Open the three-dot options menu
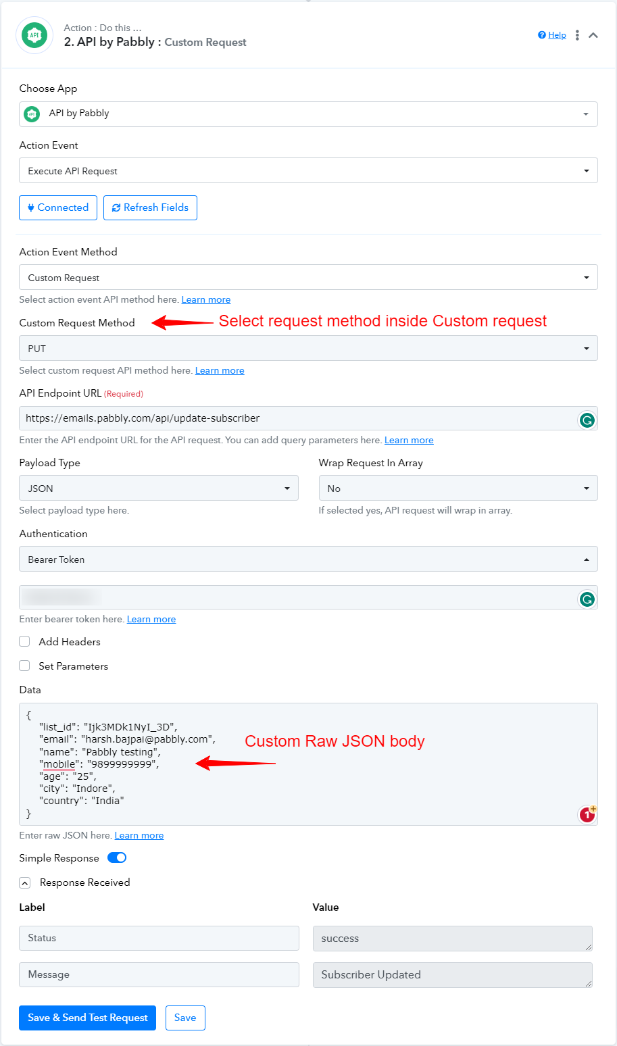Image resolution: width=617 pixels, height=1046 pixels. [577, 35]
